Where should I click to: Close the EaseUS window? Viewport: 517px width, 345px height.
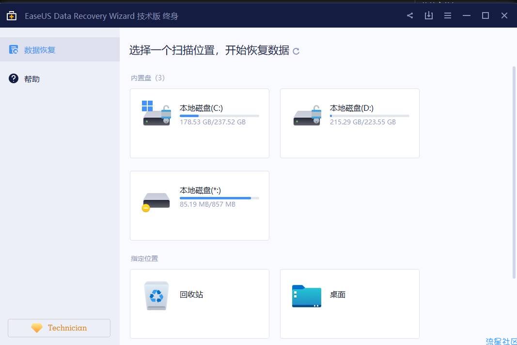coord(504,15)
